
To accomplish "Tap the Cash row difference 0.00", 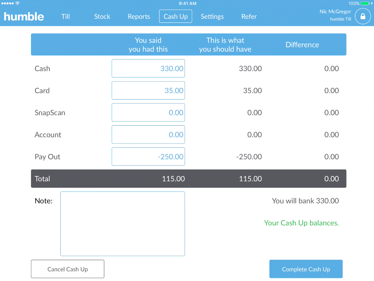I will point(331,69).
